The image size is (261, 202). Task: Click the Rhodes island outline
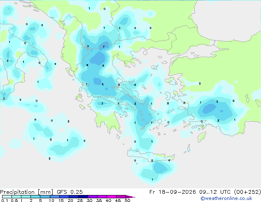(x=202, y=137)
